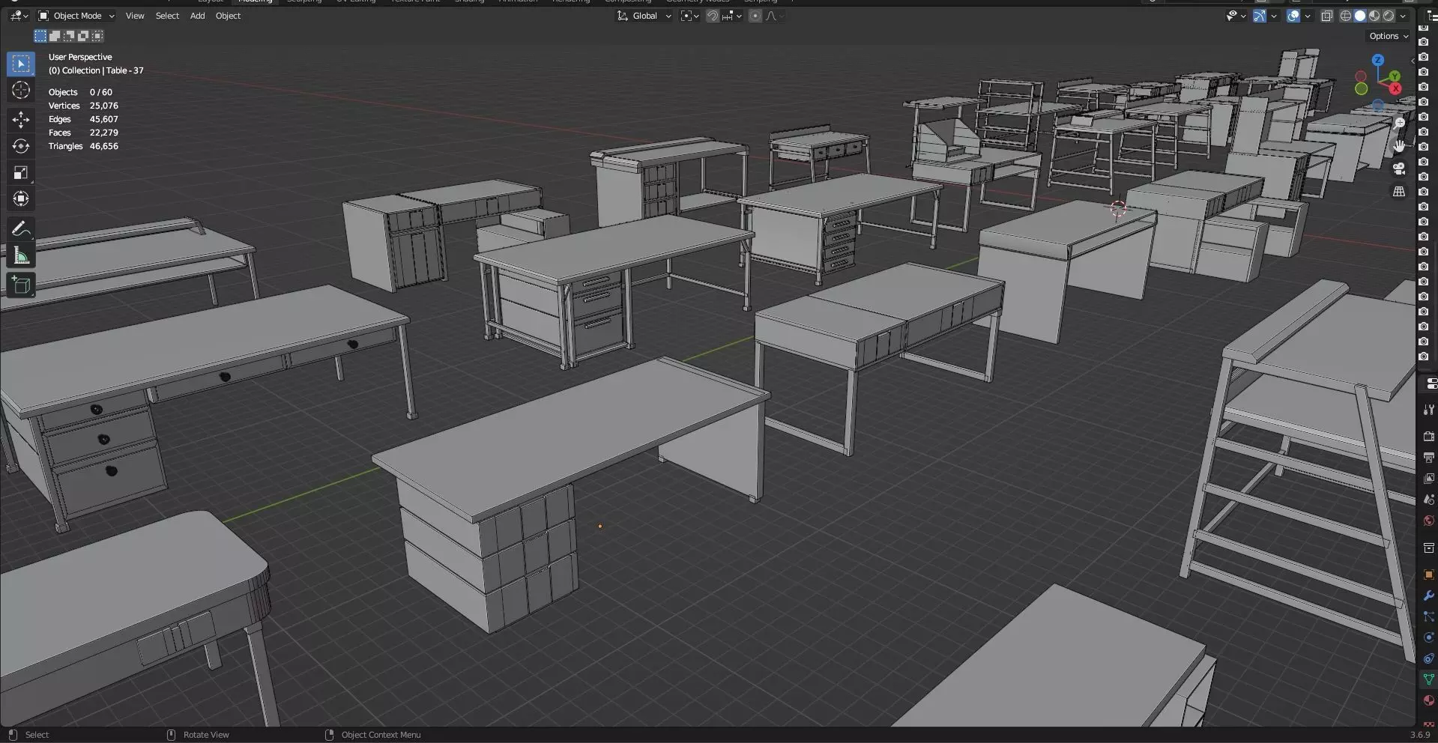Switch to Material Preview shading
Image resolution: width=1438 pixels, height=743 pixels.
pos(1374,16)
